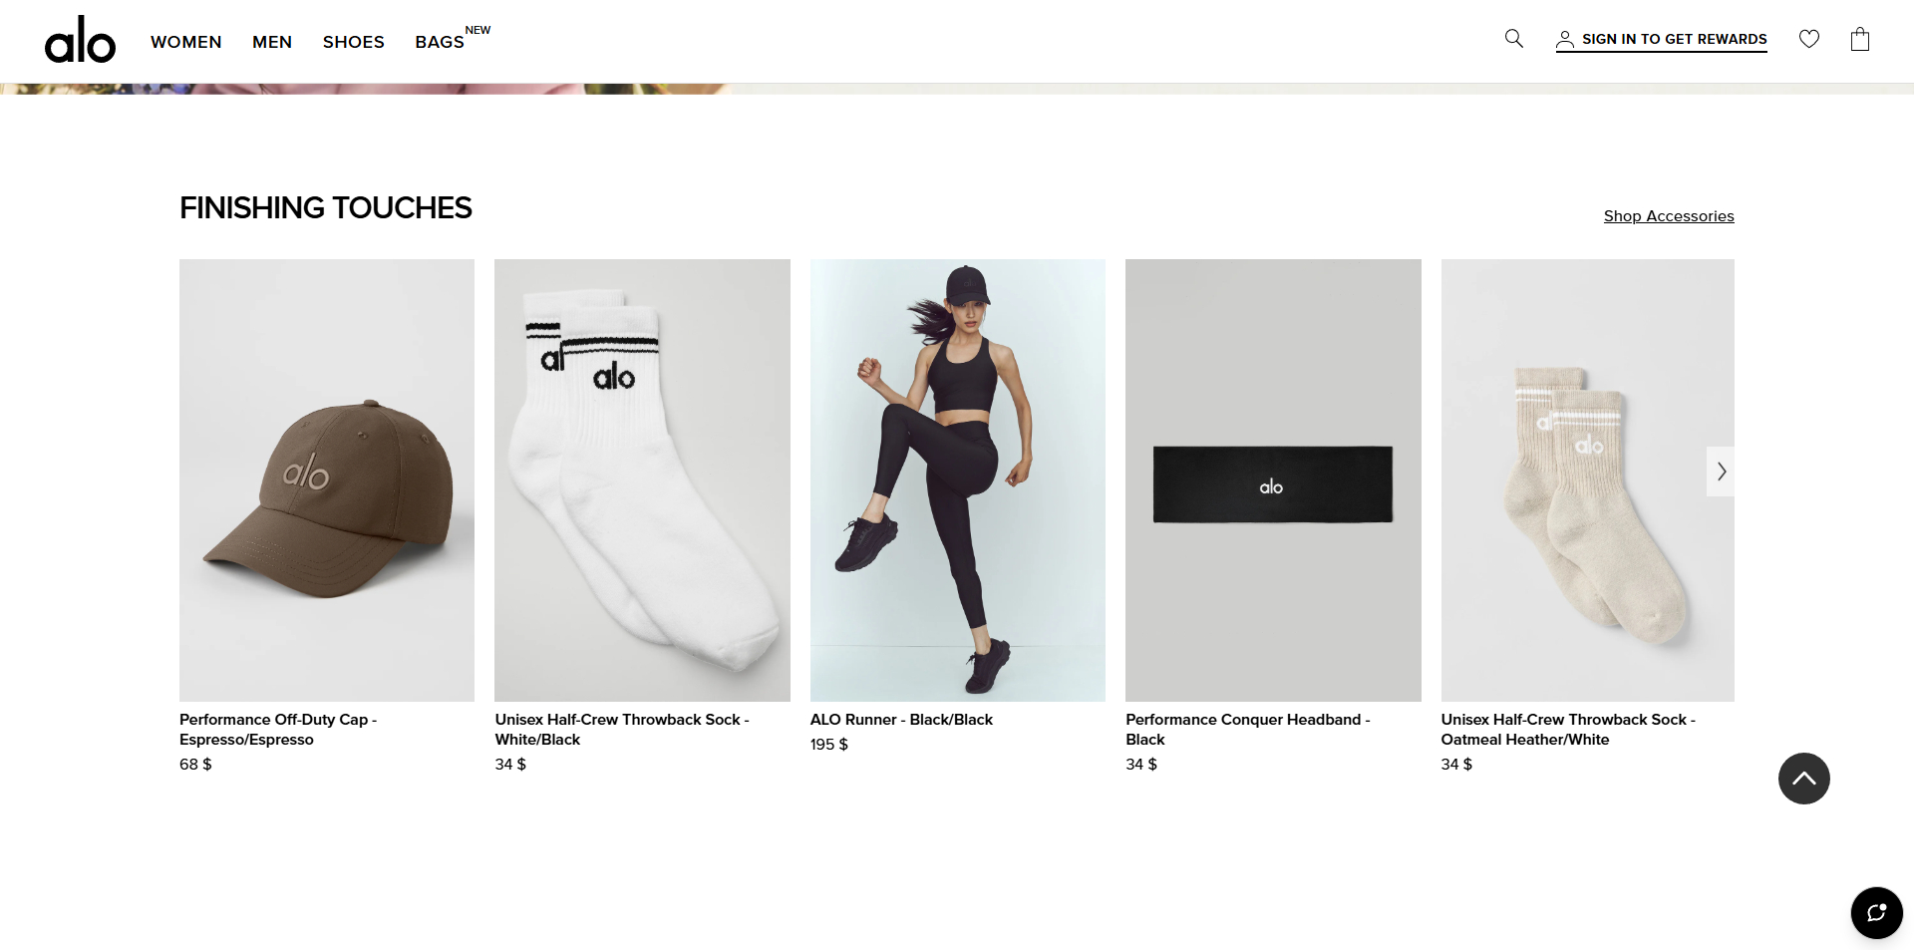Open the chat support bubble
Image resolution: width=1914 pixels, height=950 pixels.
click(x=1877, y=913)
